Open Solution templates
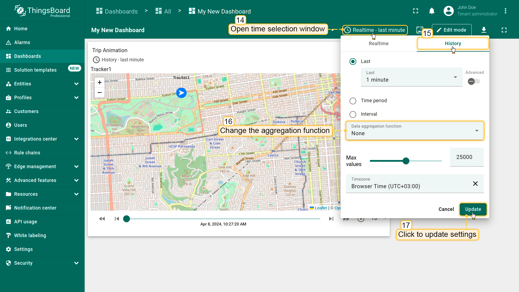519x292 pixels. pyautogui.click(x=42, y=70)
